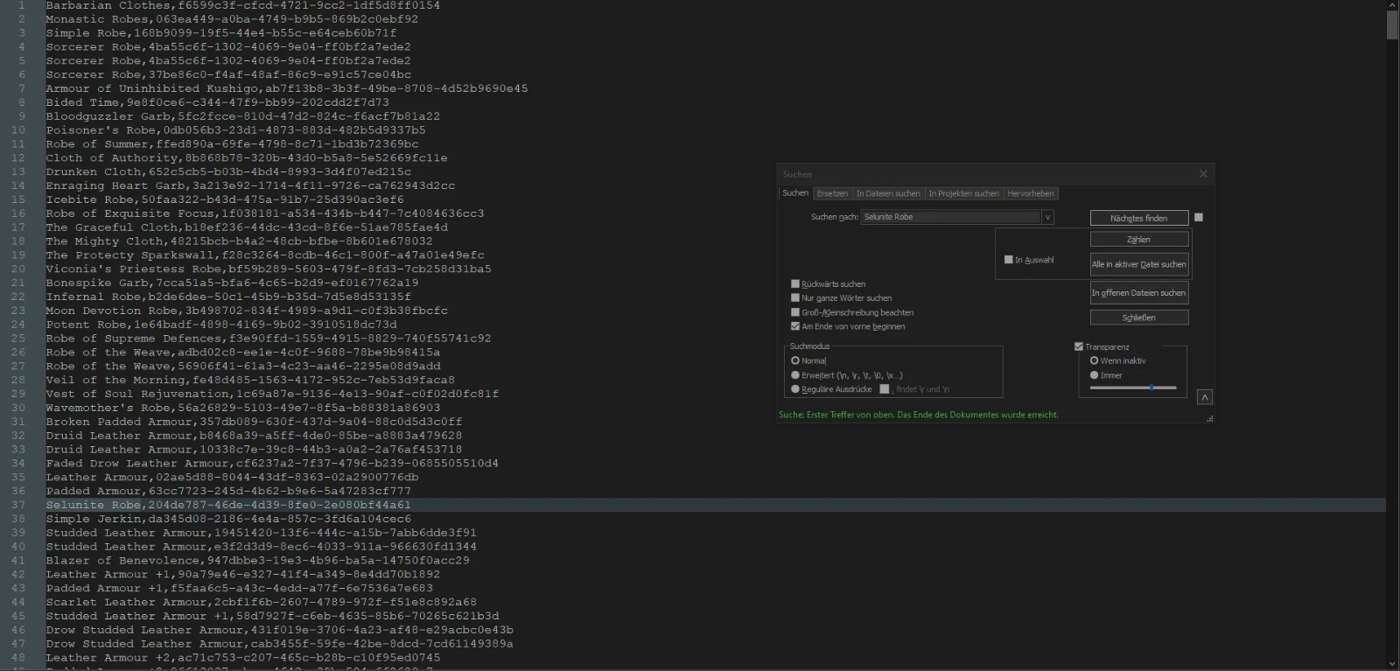This screenshot has height=671, width=1400.
Task: Enable Rückwärts suchen
Action: pyautogui.click(x=795, y=284)
